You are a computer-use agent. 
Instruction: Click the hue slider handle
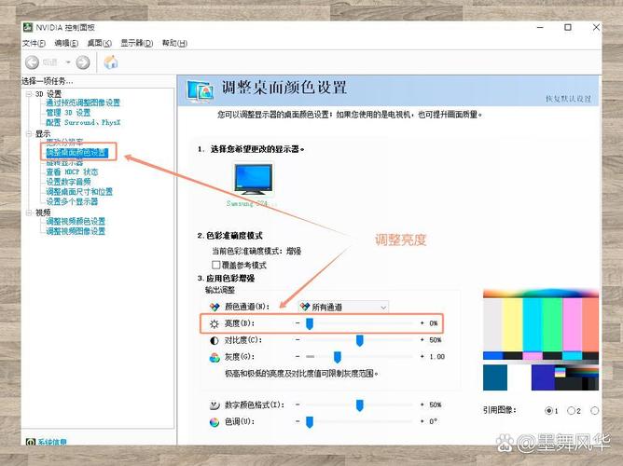310,421
